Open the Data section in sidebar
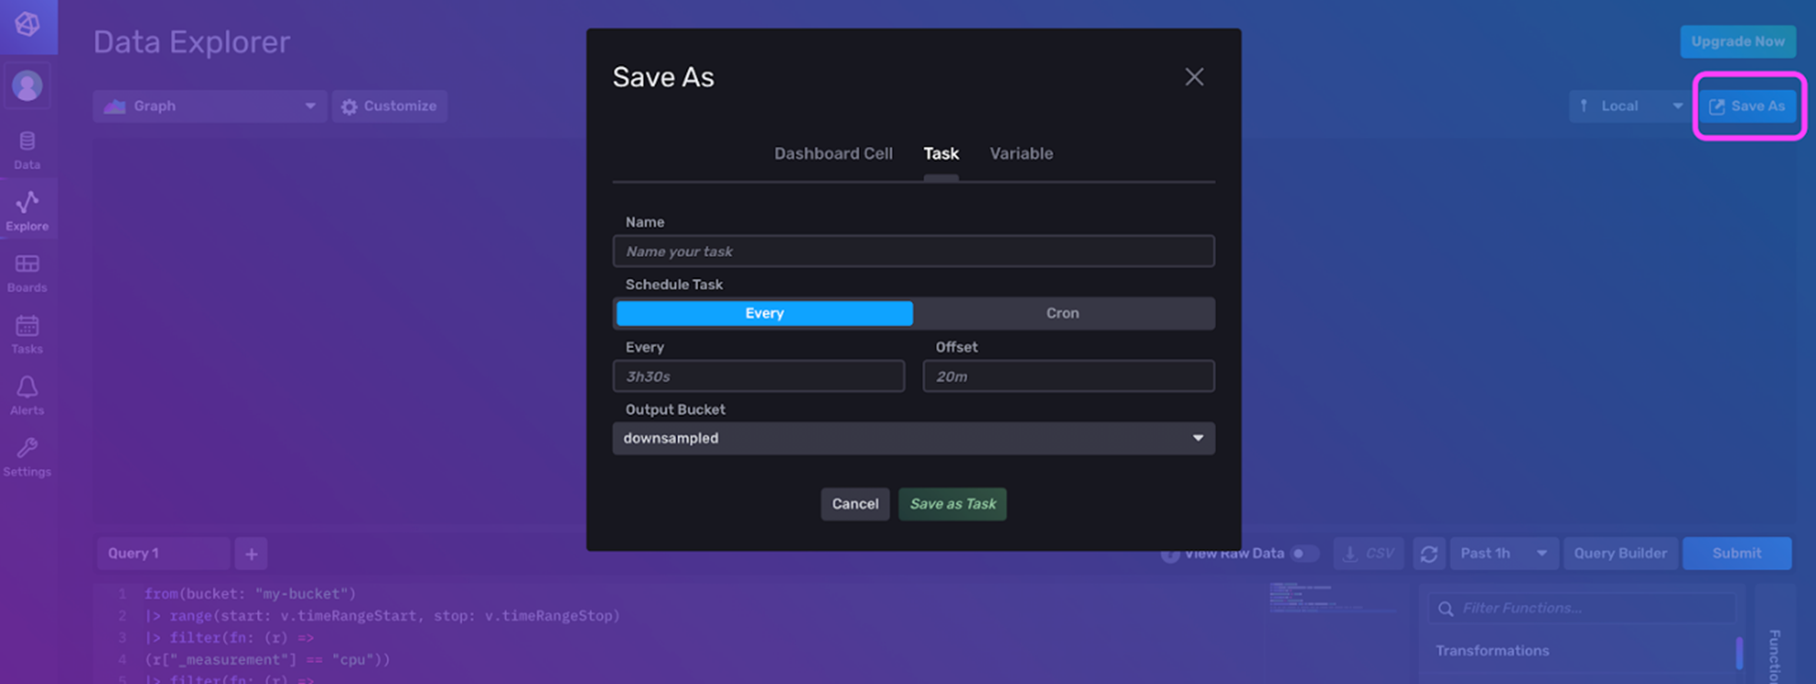 [x=28, y=151]
